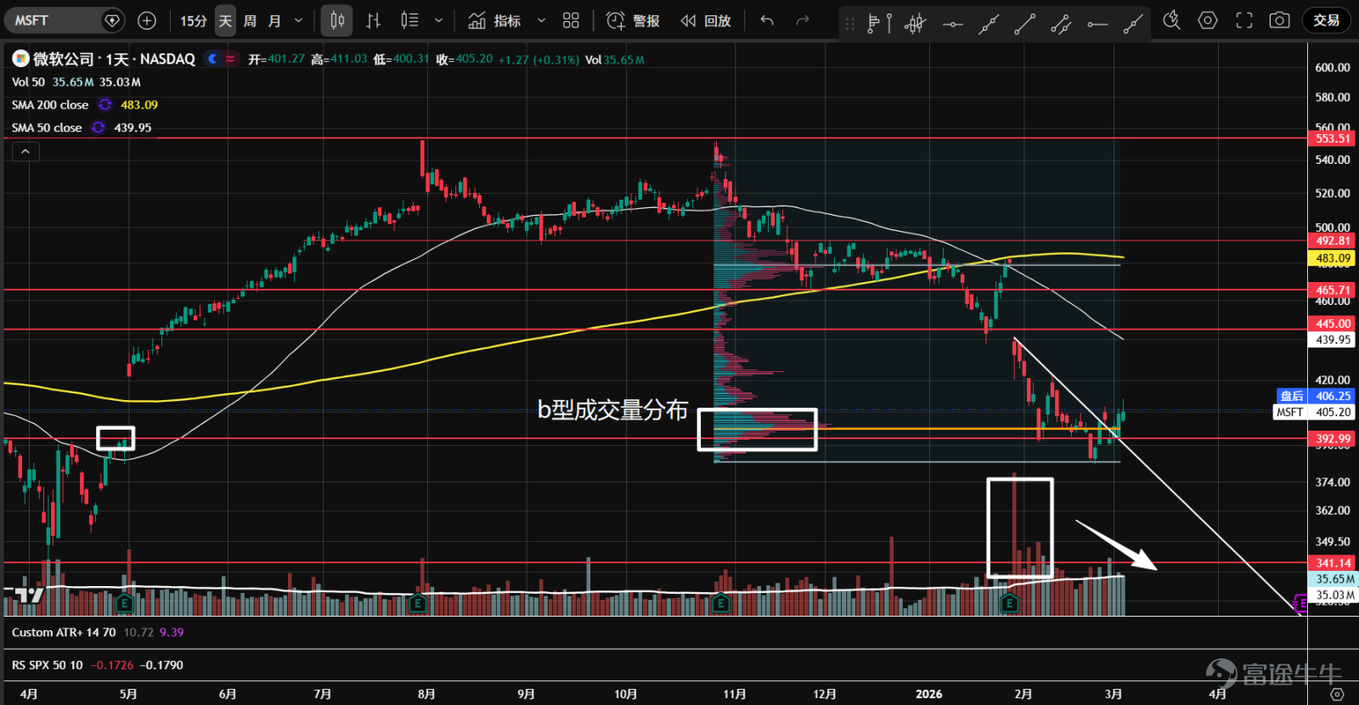Redo the chart action
This screenshot has width=1359, height=705.
coord(803,20)
